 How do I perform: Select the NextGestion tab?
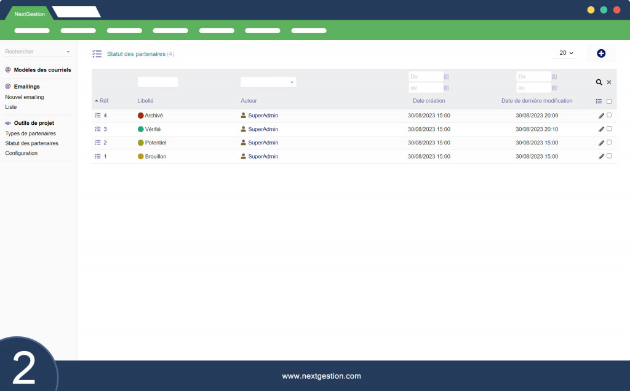tap(30, 14)
